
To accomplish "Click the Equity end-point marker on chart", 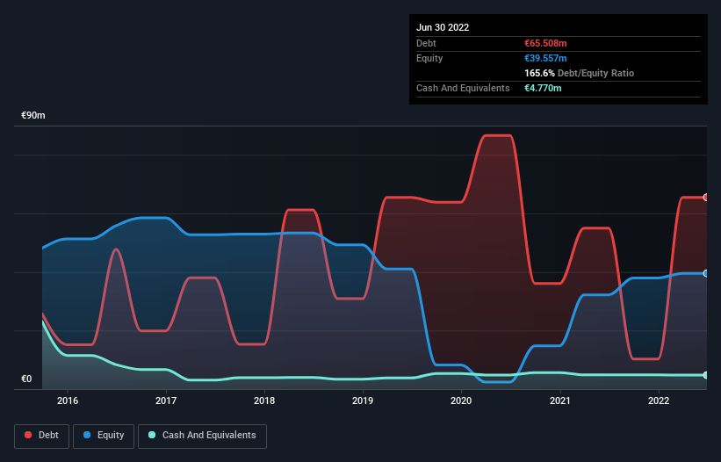I will [x=706, y=273].
